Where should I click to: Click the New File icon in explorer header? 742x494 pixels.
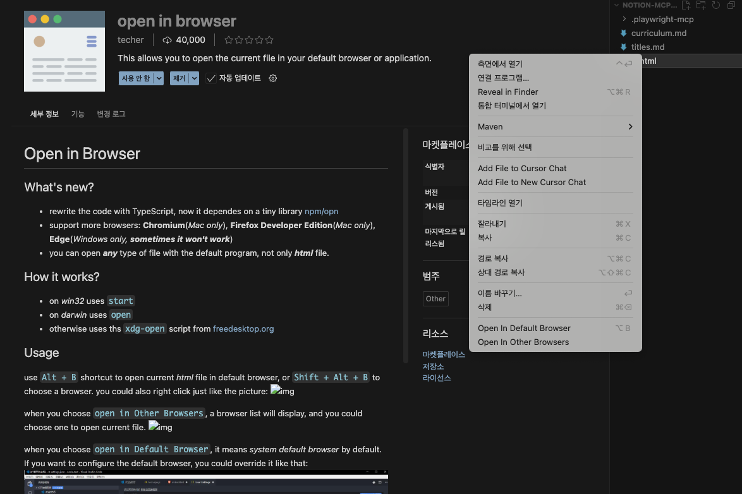(x=686, y=5)
